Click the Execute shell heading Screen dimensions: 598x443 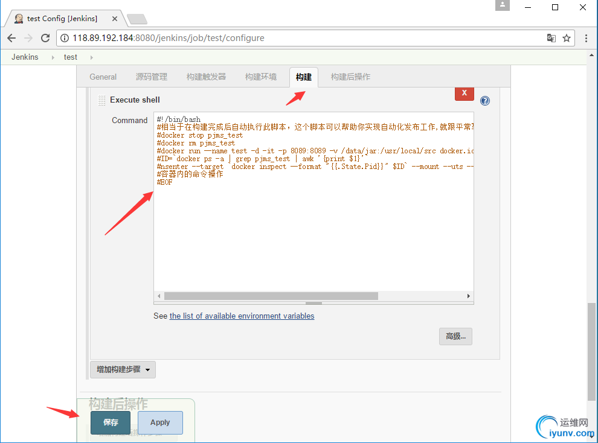coord(135,100)
